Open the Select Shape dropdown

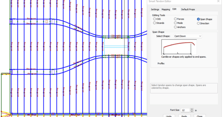(x=187, y=36)
